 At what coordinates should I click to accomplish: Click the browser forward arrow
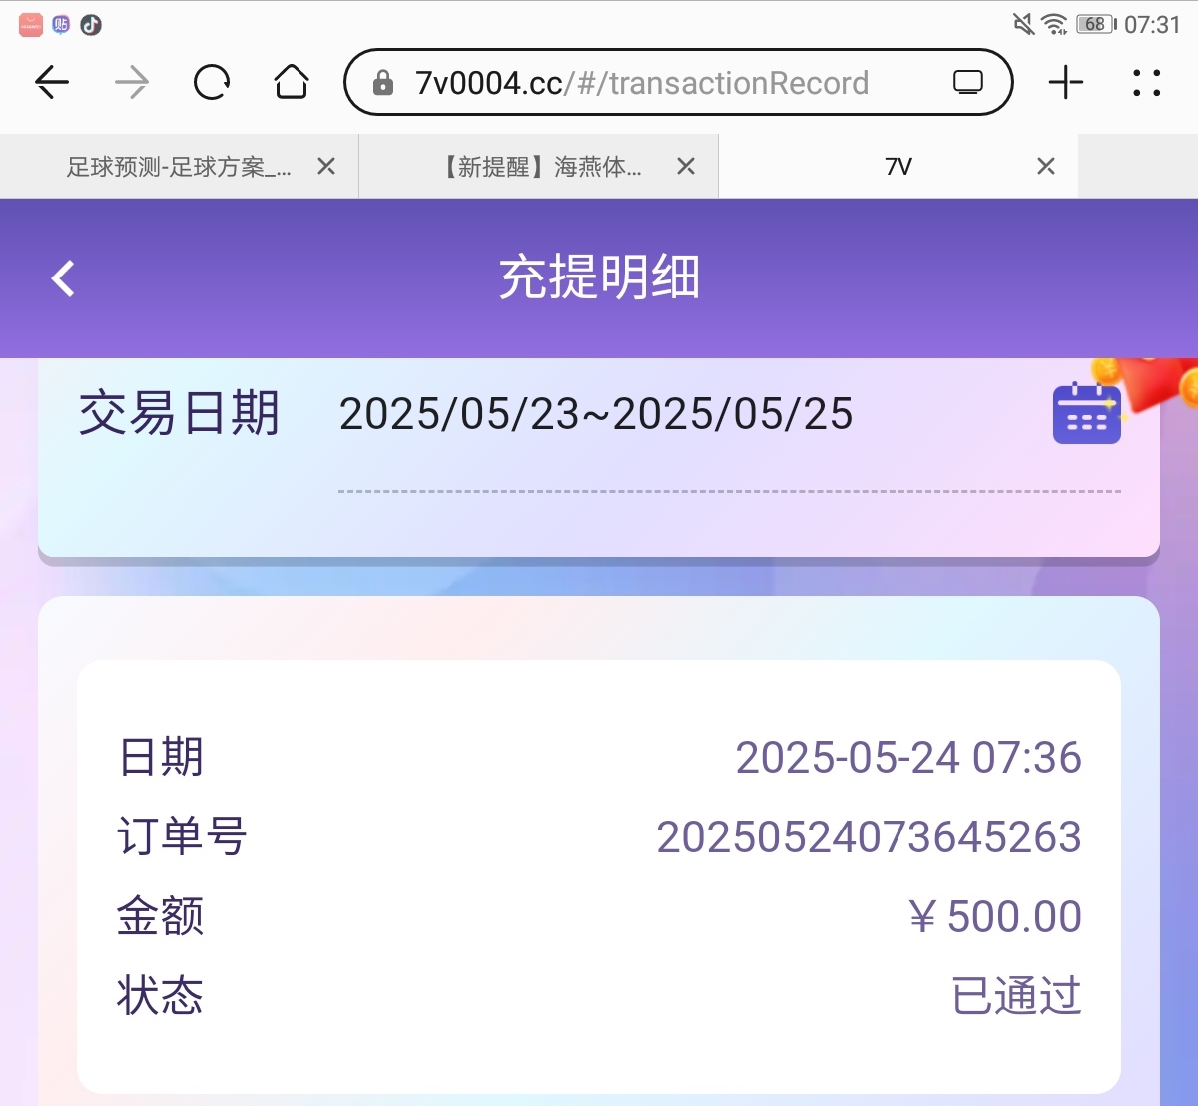point(131,82)
